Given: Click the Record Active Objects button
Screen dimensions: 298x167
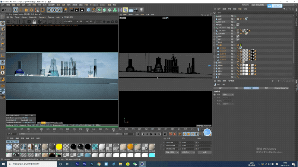Looking at the screenshot, I should [171, 134].
